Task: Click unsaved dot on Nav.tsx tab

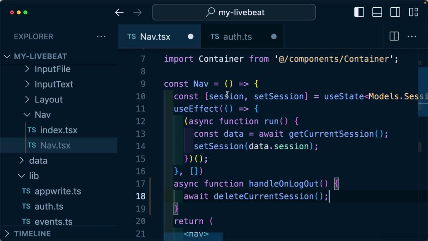Action: coord(191,36)
